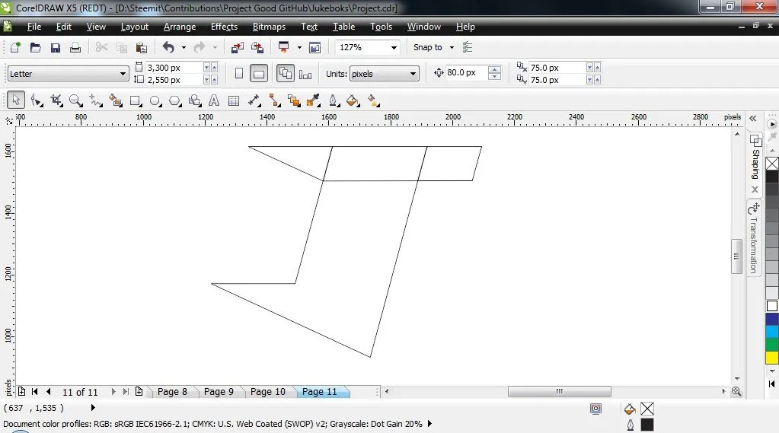
Task: Click the Print icon
Action: [x=75, y=48]
